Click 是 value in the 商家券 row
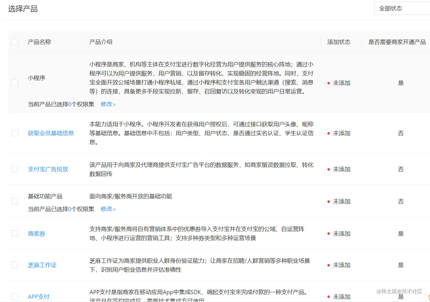430x302 pixels. 401,234
